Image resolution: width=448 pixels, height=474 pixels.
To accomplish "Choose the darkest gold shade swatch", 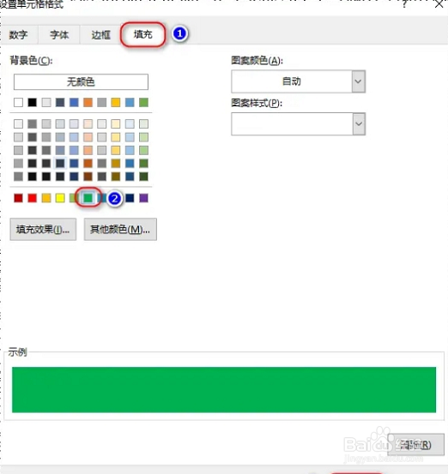I will click(116, 177).
